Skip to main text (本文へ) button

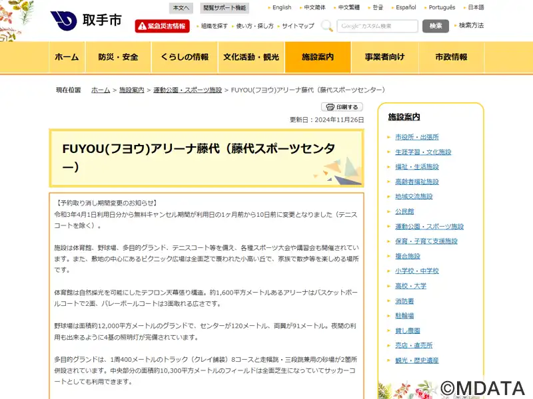[x=180, y=7]
